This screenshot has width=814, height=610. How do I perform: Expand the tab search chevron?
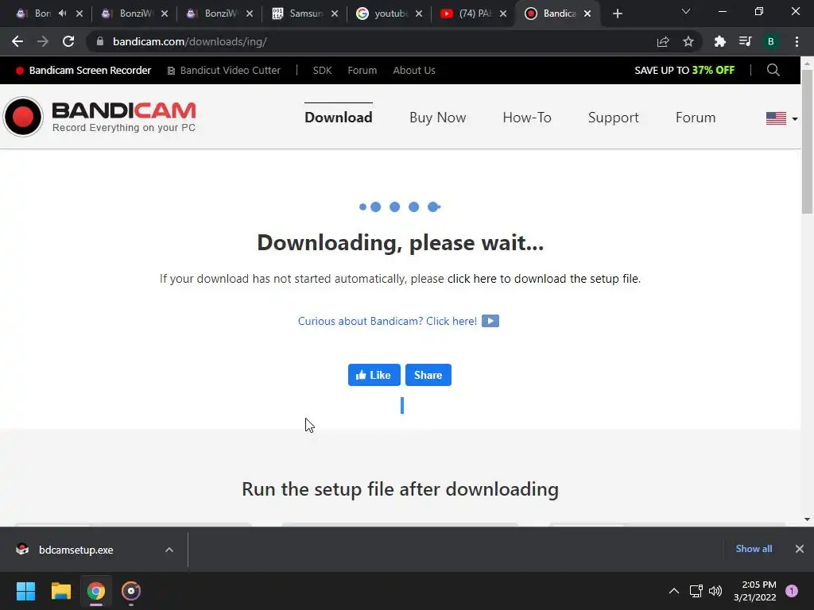686,11
